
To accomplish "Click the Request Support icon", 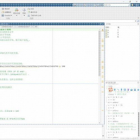I will (x=29, y=12).
